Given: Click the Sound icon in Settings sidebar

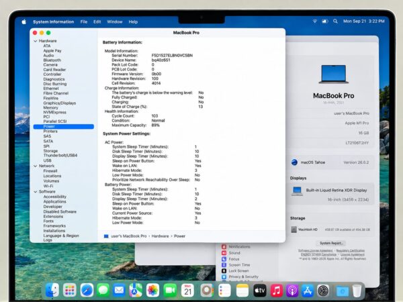Looking at the screenshot, I should click(x=224, y=253).
